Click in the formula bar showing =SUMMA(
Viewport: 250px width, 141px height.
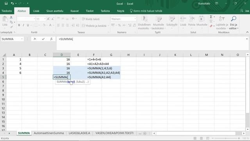click(151, 43)
